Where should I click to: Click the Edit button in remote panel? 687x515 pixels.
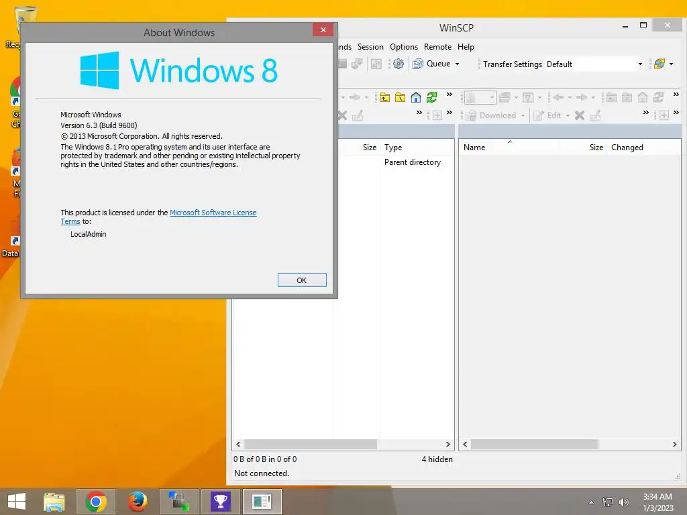(x=547, y=115)
